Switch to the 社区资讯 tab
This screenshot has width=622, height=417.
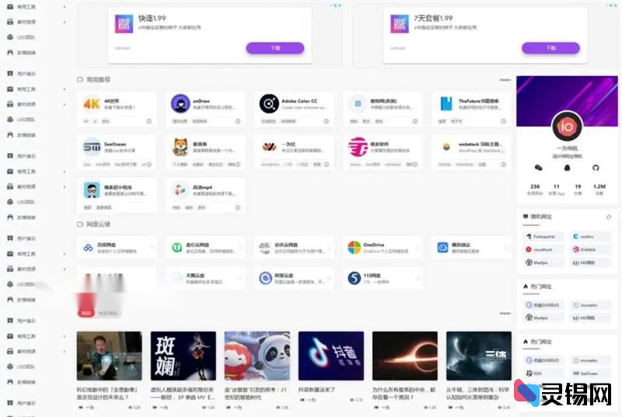pos(108,313)
